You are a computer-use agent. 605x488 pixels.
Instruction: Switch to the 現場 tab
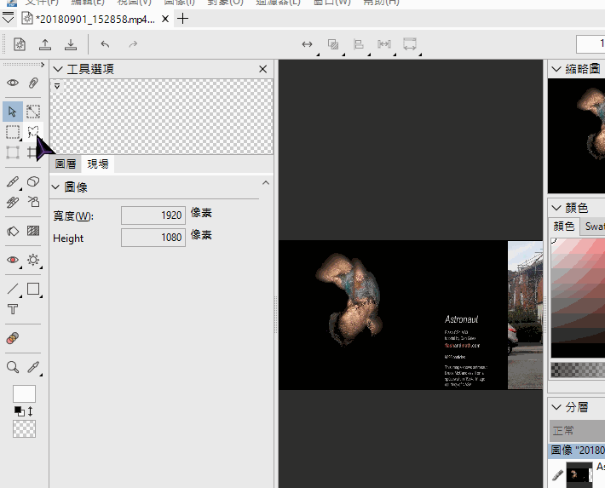98,164
